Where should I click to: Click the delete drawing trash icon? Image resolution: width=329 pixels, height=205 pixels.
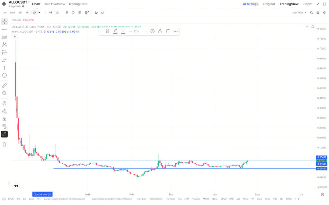pos(4,144)
